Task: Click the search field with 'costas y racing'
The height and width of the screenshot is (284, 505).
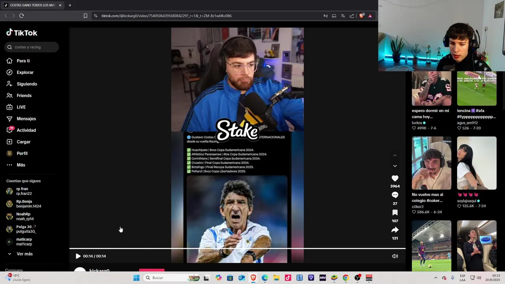Action: pos(32,47)
